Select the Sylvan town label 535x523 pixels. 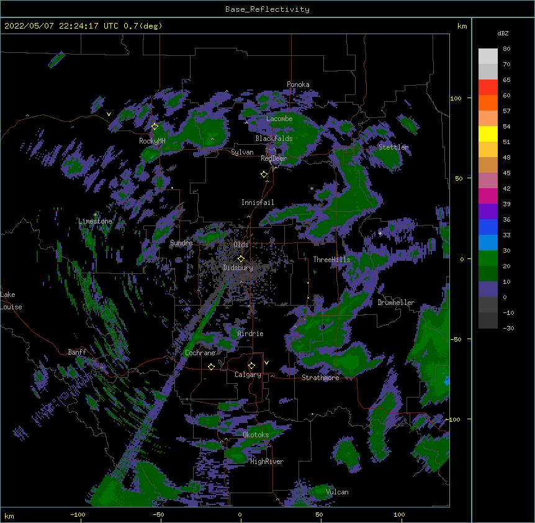pyautogui.click(x=242, y=152)
